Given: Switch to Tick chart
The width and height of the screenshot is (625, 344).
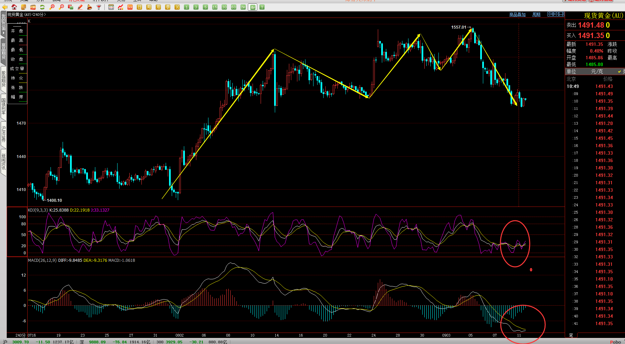Looking at the screenshot, I should 130,7.
